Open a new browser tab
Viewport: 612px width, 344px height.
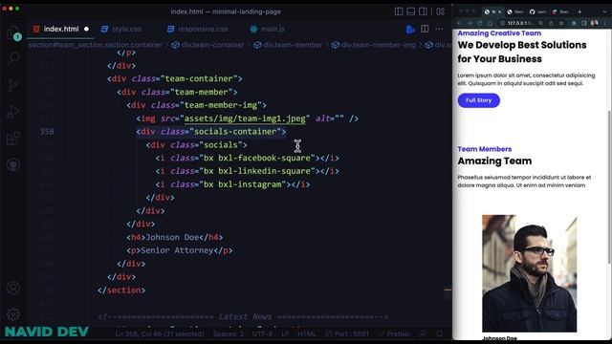(579, 11)
